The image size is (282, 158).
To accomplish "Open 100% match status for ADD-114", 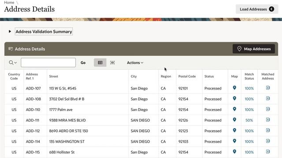I will click(249, 141).
